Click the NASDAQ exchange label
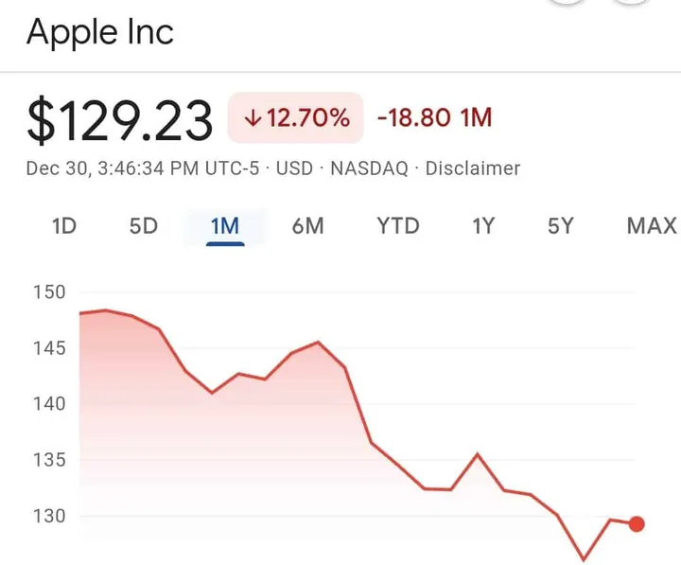 372,168
